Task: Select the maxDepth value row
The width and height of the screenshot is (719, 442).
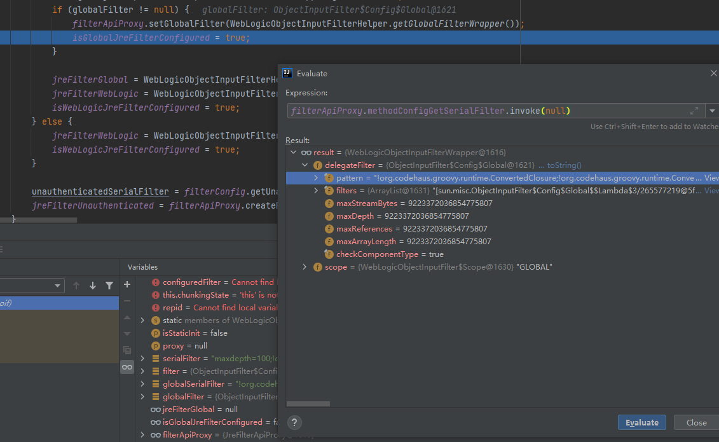Action: [502, 216]
